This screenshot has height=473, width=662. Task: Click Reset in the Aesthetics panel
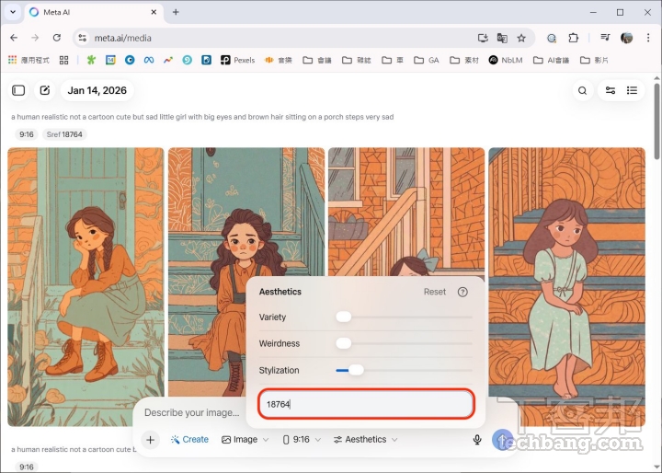[x=435, y=292]
